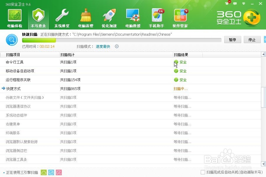
Task: Enable 扫描完成后自动关机 checkbox
Action: coord(203,172)
